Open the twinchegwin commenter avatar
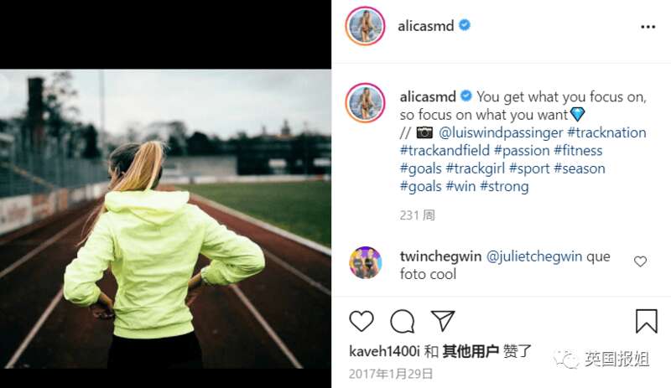Screen dimensions: 671x388 [x=365, y=262]
